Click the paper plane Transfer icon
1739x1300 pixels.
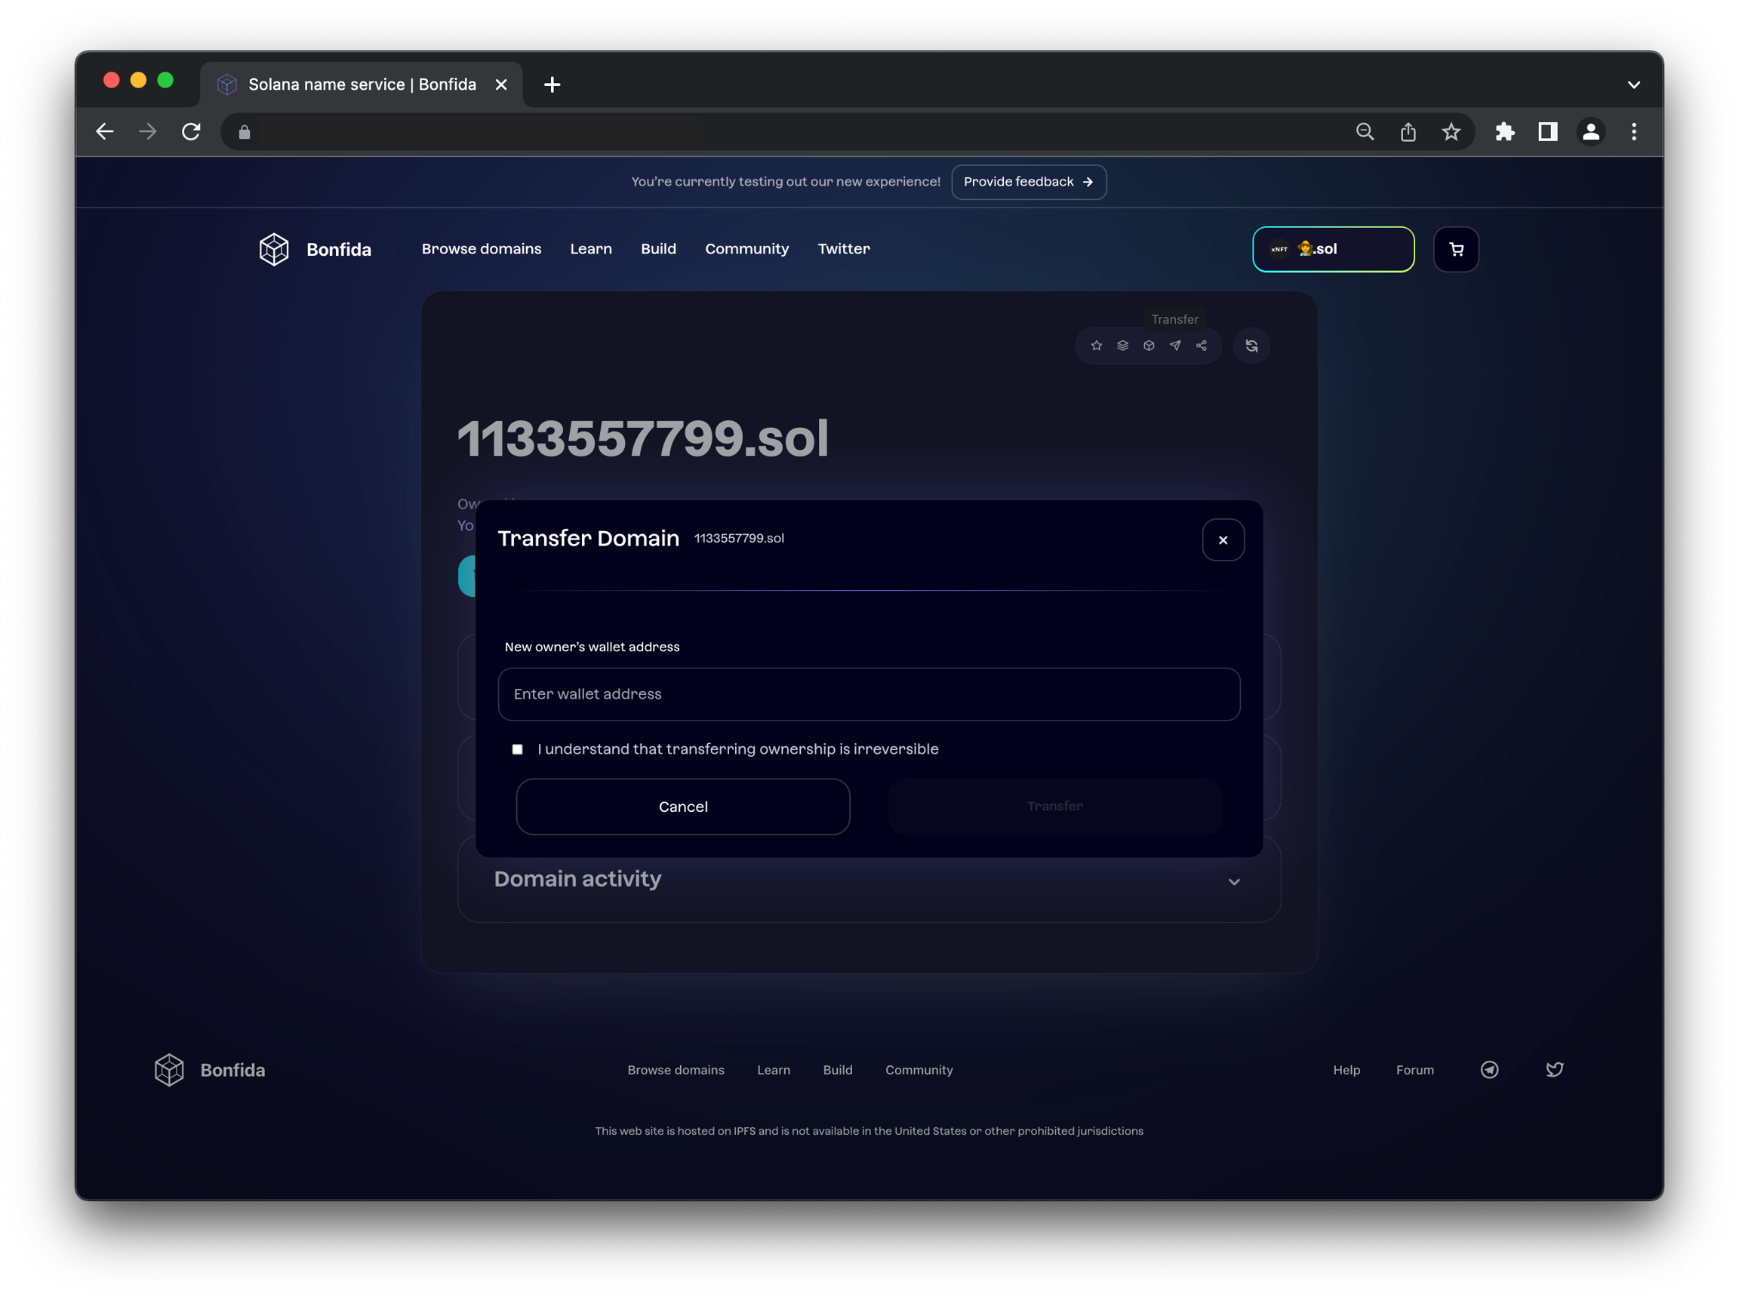tap(1175, 346)
